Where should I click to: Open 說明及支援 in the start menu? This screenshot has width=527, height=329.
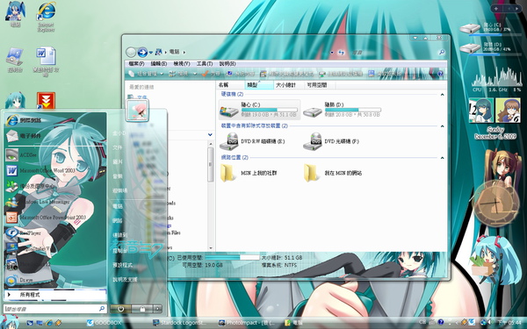[125, 279]
